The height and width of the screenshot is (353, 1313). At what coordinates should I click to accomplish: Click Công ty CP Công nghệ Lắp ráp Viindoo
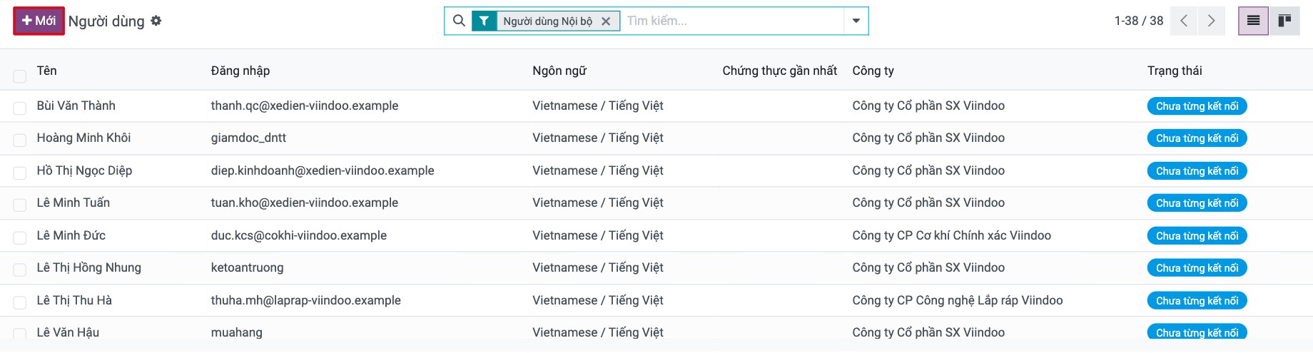tap(958, 300)
